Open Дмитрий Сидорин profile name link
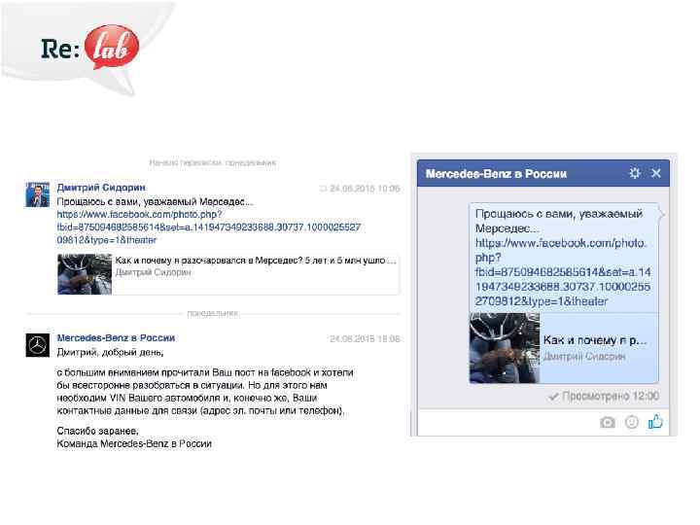Screen dimensions: 700x525 click(101, 188)
